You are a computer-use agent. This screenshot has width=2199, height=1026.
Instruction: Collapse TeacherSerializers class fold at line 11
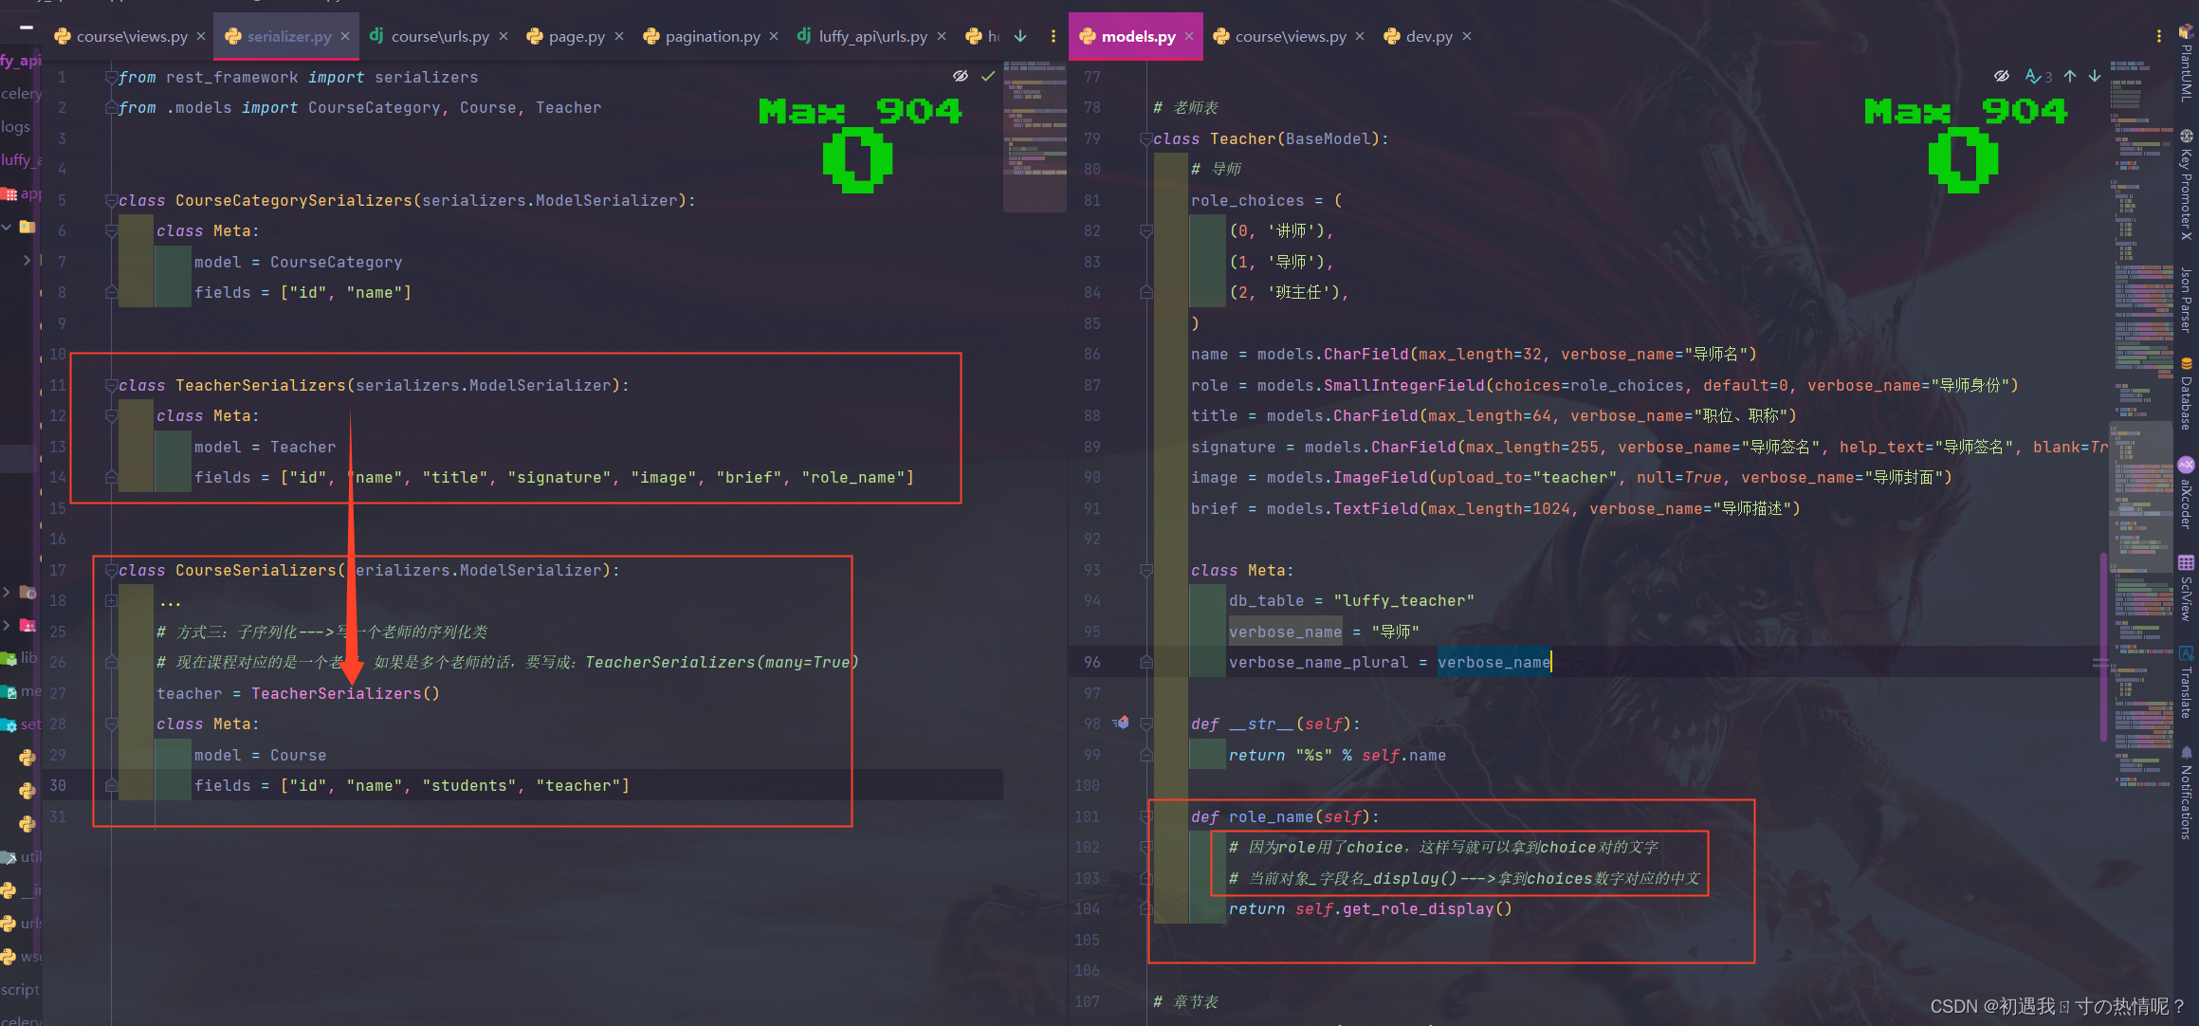click(111, 386)
